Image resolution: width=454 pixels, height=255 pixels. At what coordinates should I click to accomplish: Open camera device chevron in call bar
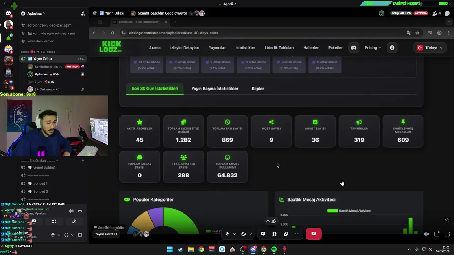click(251, 234)
